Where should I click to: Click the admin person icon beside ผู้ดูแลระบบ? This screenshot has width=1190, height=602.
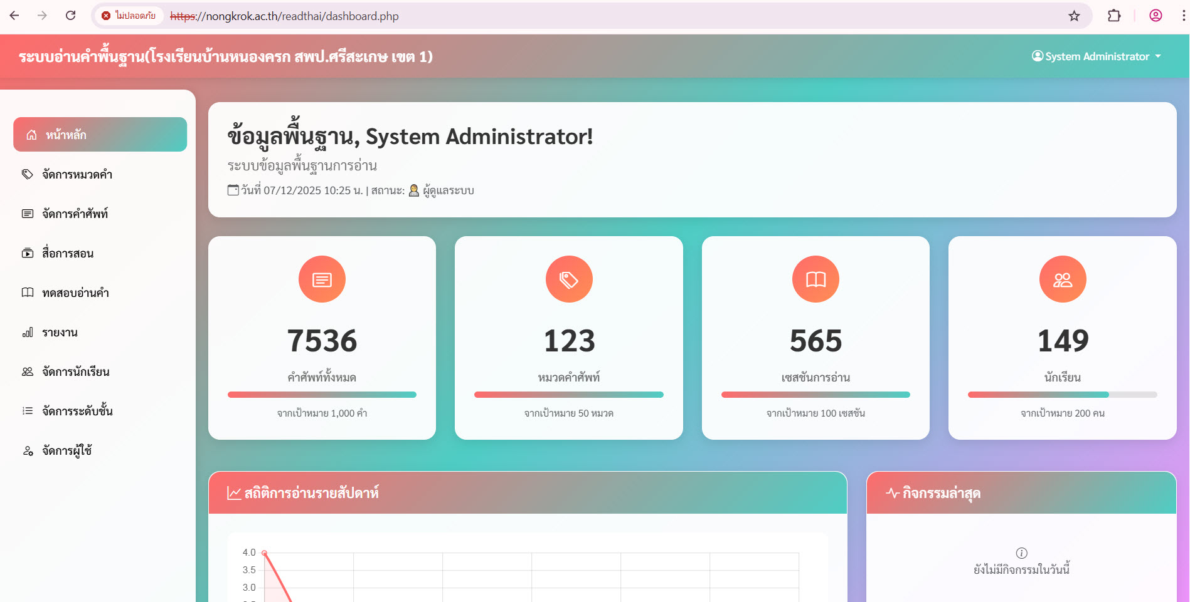pyautogui.click(x=413, y=190)
